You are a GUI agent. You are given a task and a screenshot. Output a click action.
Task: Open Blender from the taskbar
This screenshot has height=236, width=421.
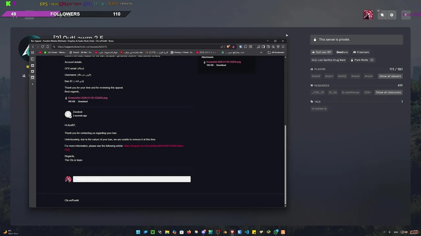(x=225, y=232)
